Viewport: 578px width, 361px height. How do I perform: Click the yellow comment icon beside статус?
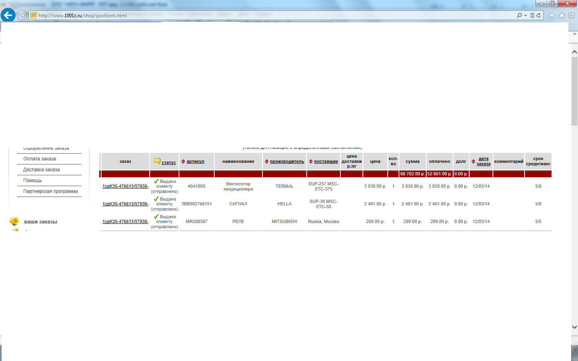[x=157, y=161]
